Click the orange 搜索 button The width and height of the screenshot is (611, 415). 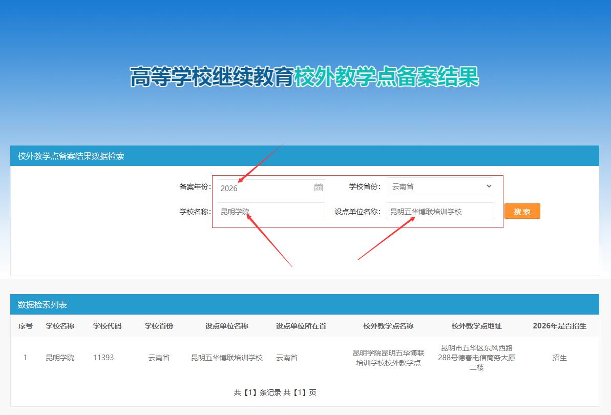pos(522,211)
